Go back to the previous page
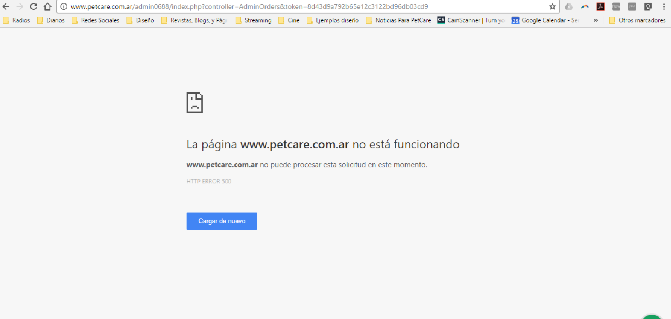 pos(6,6)
